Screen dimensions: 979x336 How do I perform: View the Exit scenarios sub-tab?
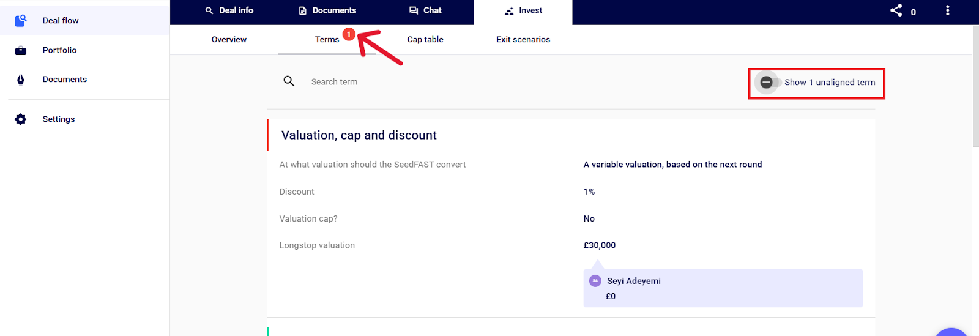point(523,40)
